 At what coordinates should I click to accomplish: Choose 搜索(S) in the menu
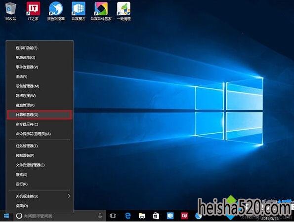click(x=40, y=175)
